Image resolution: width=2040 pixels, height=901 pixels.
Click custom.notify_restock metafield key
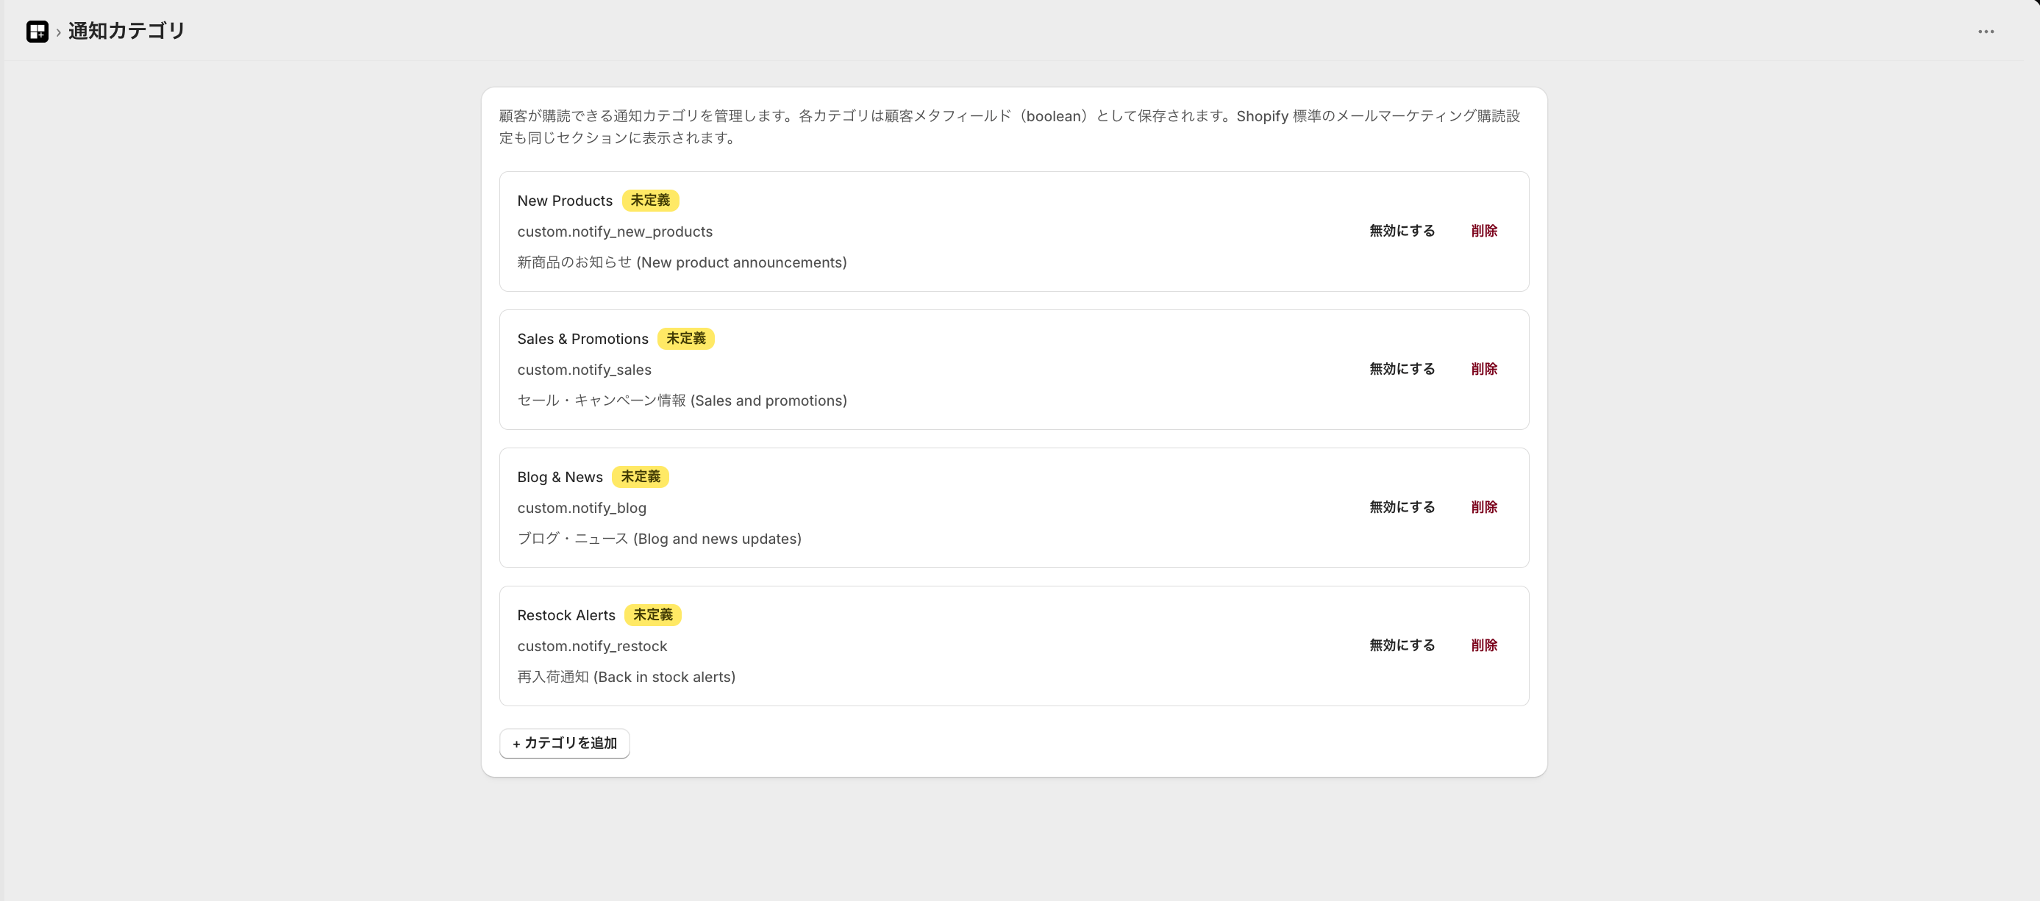592,646
